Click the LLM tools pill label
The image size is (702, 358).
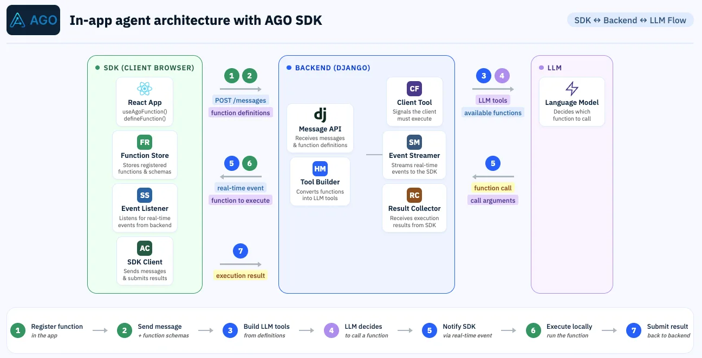492,100
